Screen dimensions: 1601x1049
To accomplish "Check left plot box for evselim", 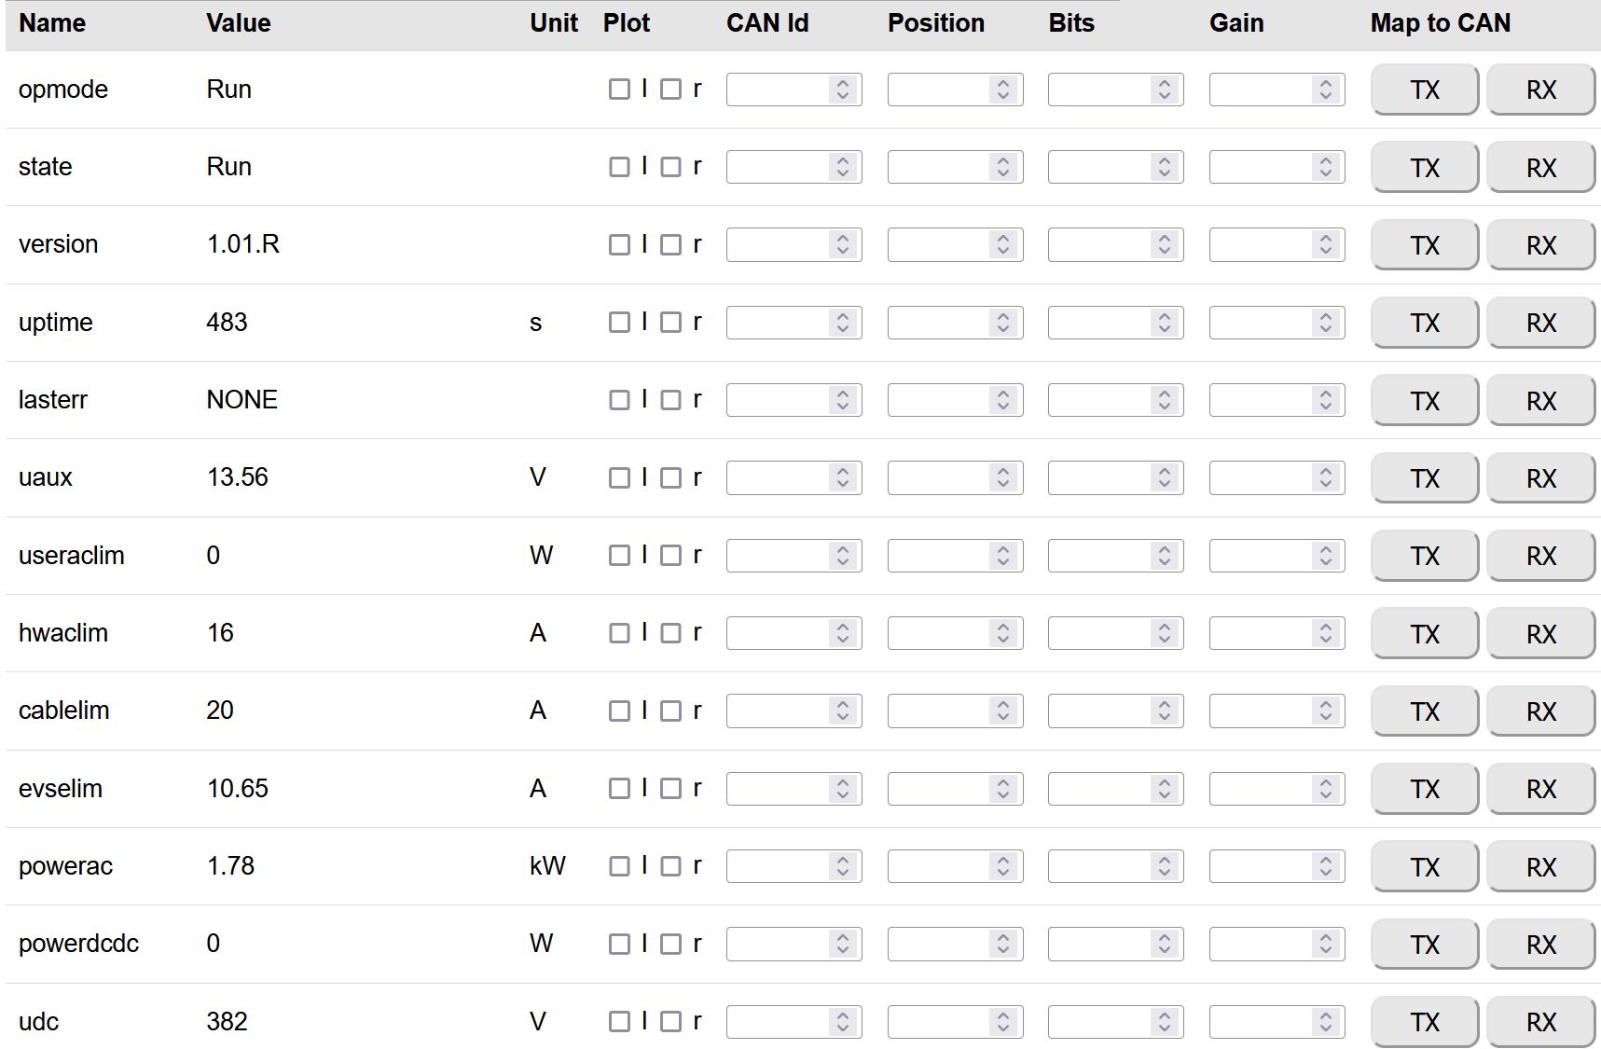I will tap(619, 789).
